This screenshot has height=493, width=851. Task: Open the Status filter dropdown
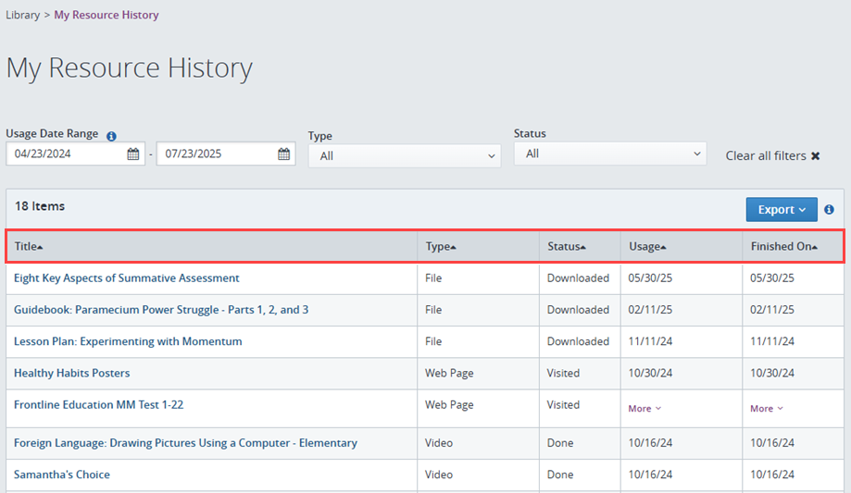610,154
